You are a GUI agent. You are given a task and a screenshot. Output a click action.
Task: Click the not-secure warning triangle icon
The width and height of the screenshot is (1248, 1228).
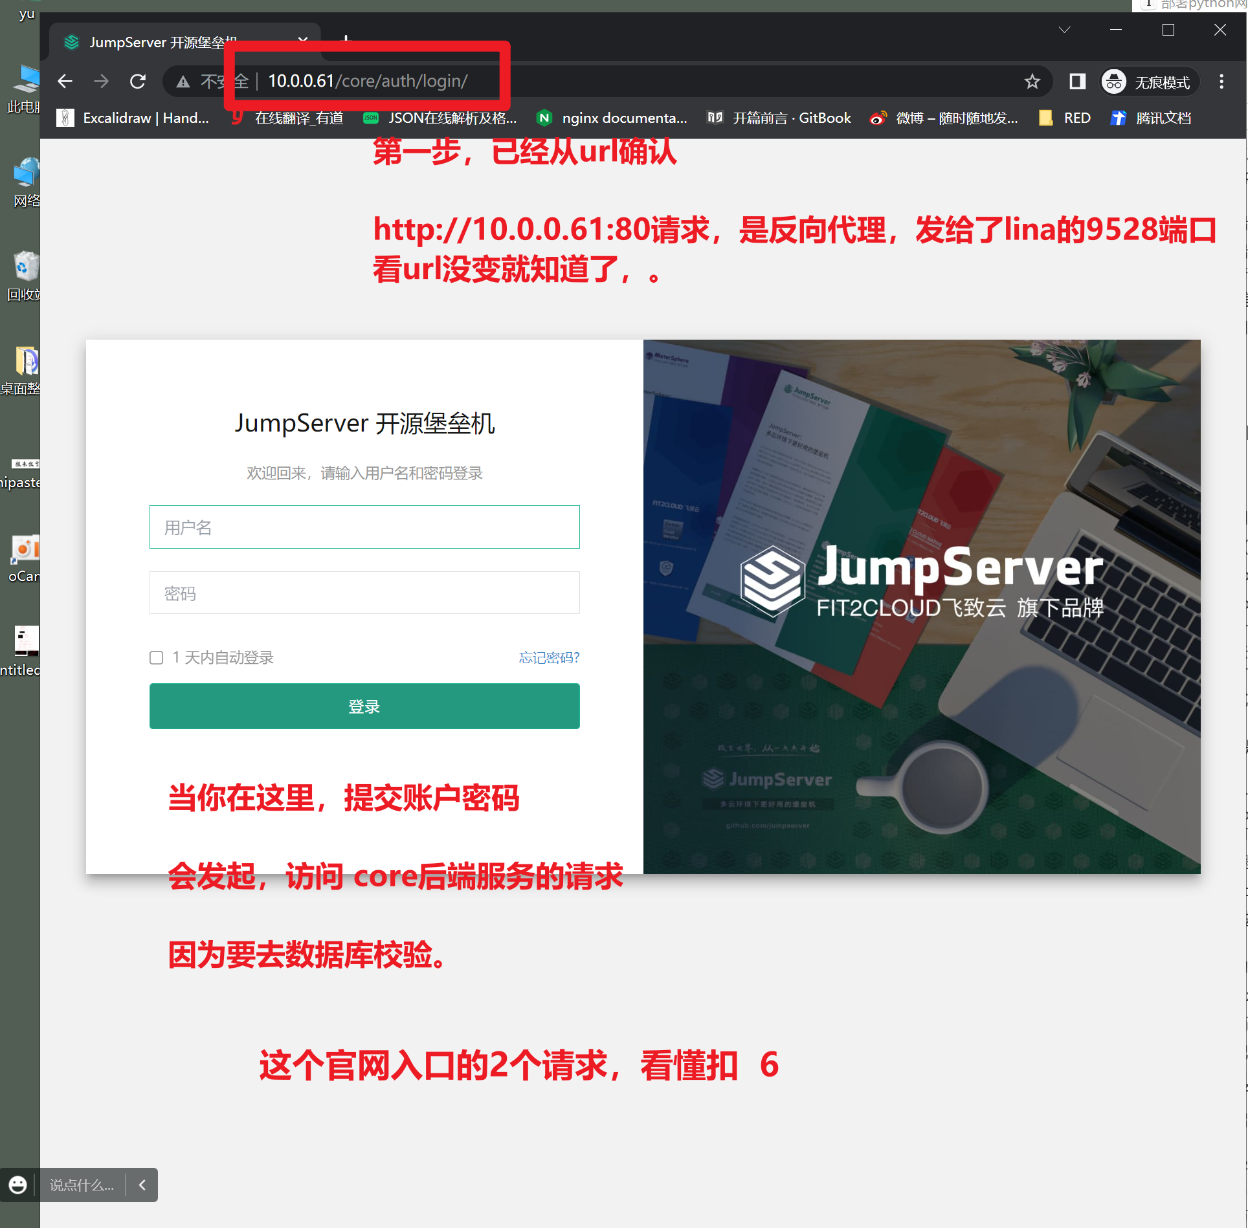pos(183,82)
